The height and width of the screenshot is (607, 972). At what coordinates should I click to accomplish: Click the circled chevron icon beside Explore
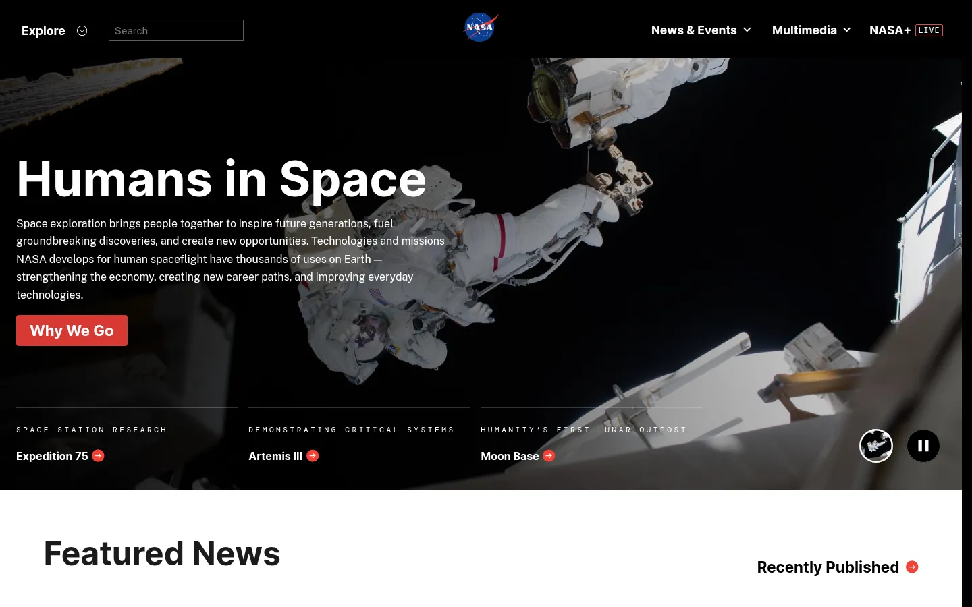(82, 31)
